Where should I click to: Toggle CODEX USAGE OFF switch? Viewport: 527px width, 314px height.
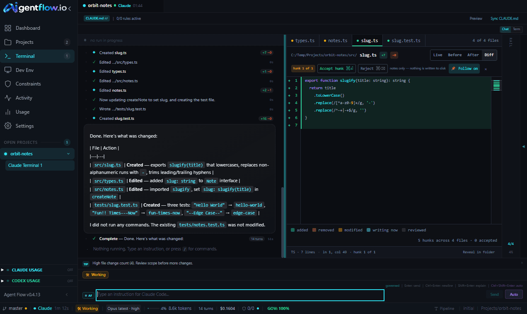70,281
